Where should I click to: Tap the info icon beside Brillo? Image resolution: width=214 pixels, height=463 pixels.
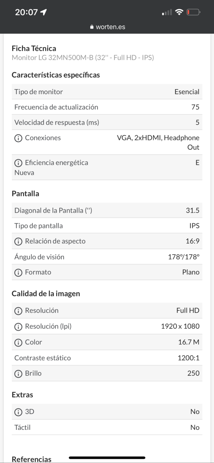coord(18,373)
